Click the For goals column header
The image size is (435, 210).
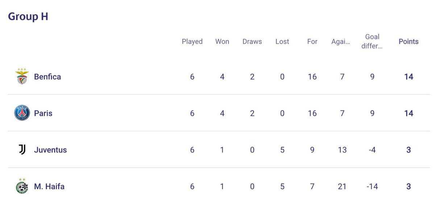[x=312, y=41]
